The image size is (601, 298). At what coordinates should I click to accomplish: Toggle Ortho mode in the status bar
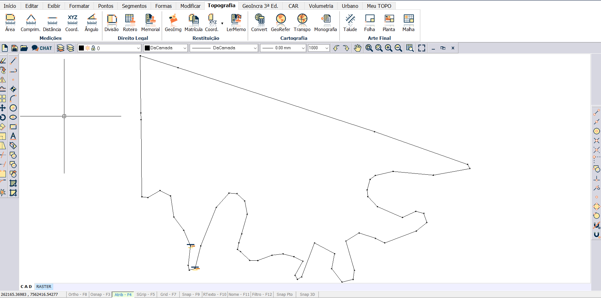(77, 294)
